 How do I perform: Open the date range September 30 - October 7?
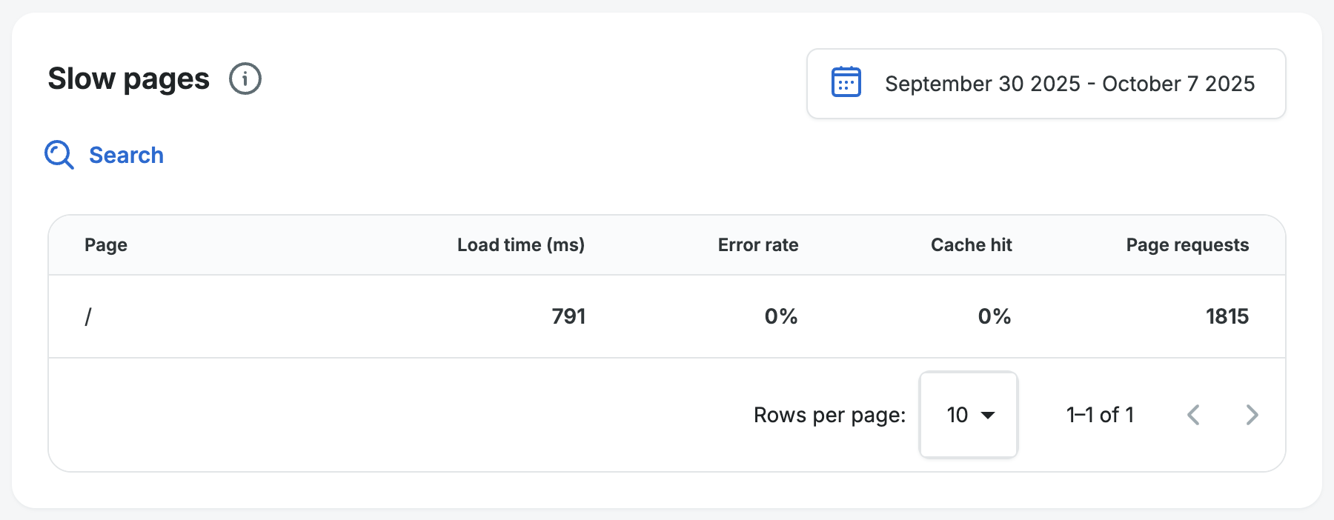coord(1069,84)
